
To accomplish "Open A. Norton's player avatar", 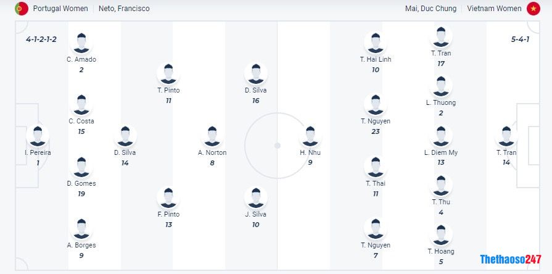I will pyautogui.click(x=212, y=136).
